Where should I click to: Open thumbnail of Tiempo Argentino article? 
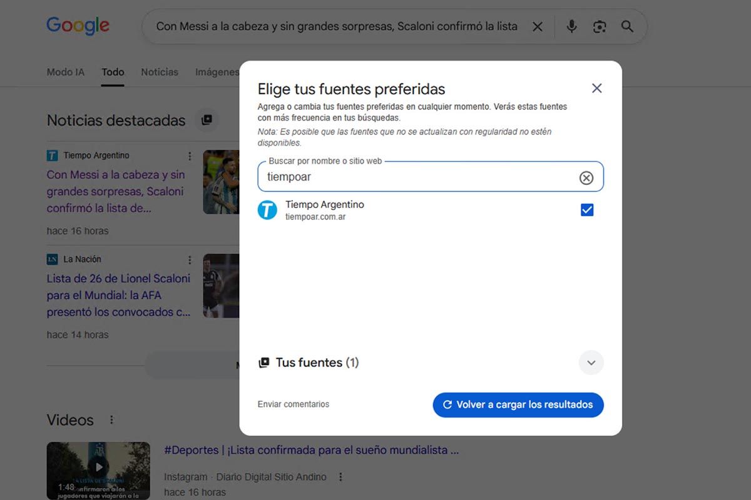221,182
